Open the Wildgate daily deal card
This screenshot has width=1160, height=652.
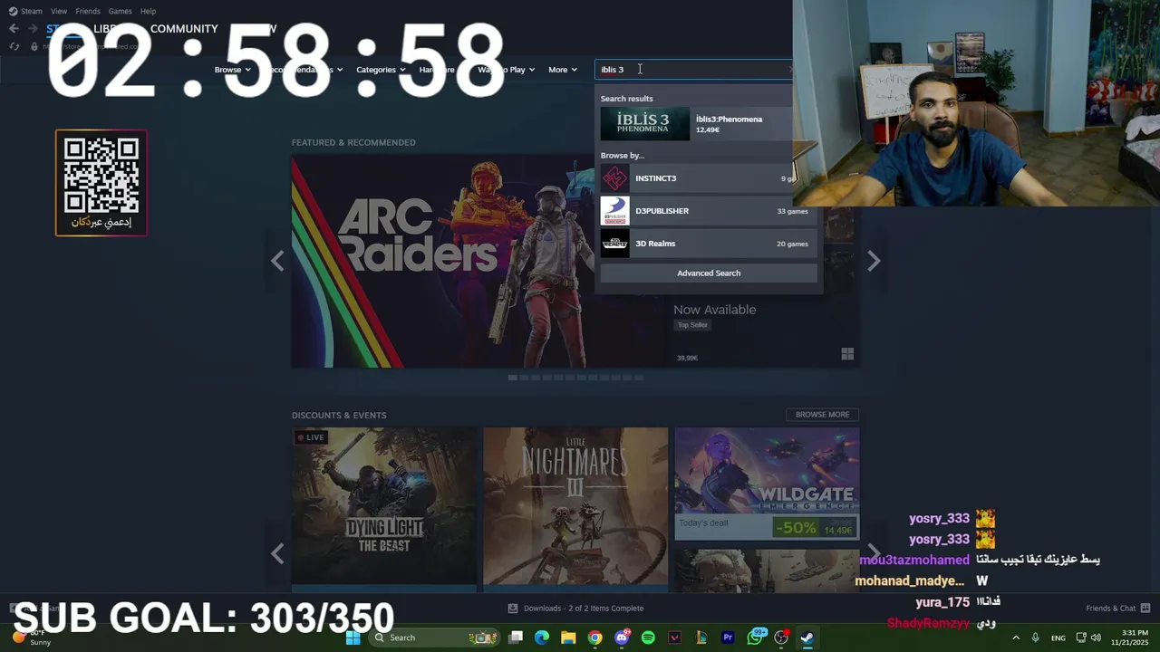pos(767,484)
